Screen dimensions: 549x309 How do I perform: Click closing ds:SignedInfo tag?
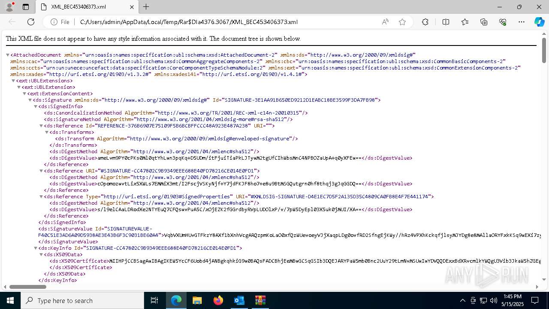coord(62,222)
